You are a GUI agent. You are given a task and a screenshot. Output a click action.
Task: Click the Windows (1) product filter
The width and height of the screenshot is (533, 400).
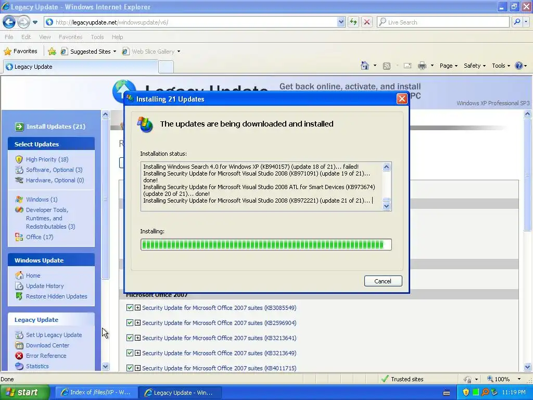42,199
